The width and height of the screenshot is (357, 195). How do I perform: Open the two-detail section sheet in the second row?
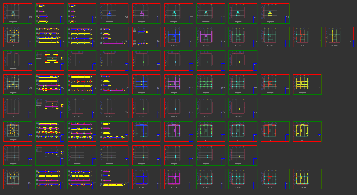click(146, 37)
